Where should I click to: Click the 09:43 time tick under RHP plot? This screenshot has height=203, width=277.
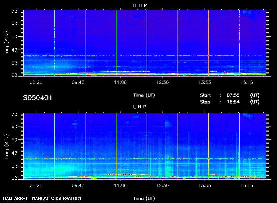point(78,82)
